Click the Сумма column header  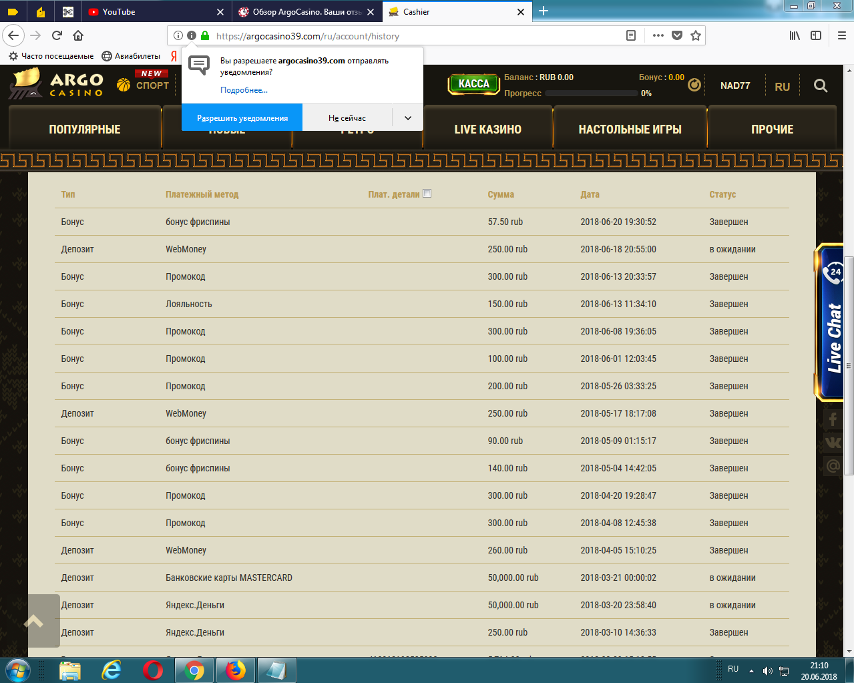point(501,194)
